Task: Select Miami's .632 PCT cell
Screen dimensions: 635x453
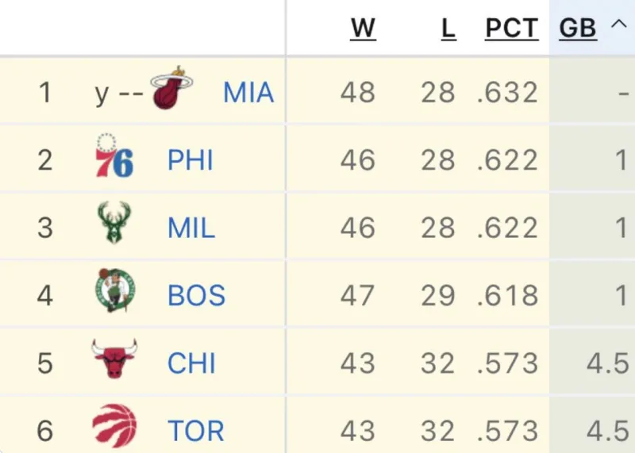Action: pos(507,92)
